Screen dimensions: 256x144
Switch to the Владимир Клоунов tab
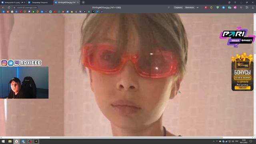[x=40, y=2]
